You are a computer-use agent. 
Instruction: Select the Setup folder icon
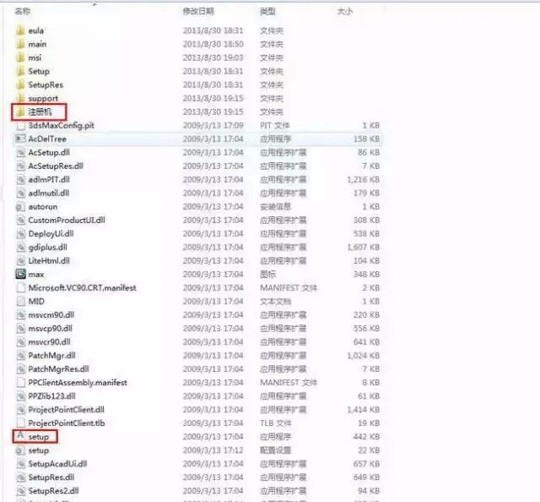20,72
